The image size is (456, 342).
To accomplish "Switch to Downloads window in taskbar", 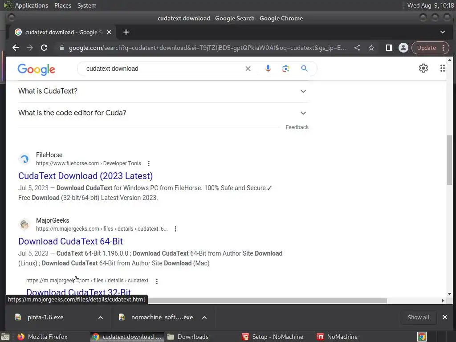I will 188,337.
